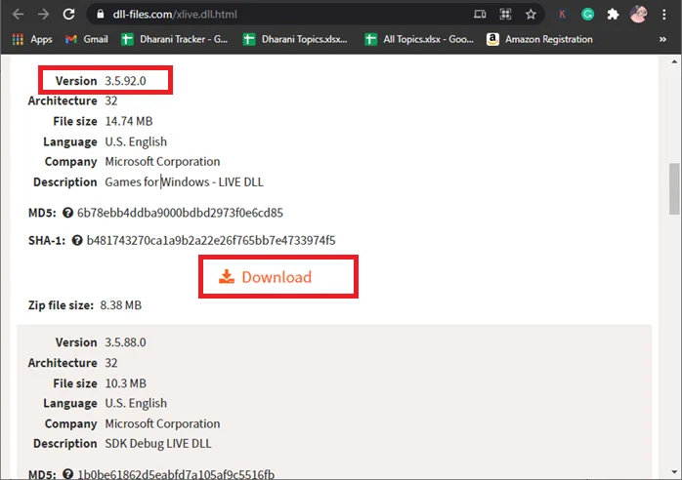Select the description SDK Debug LIVE DLL
The image size is (682, 480).
(x=158, y=444)
